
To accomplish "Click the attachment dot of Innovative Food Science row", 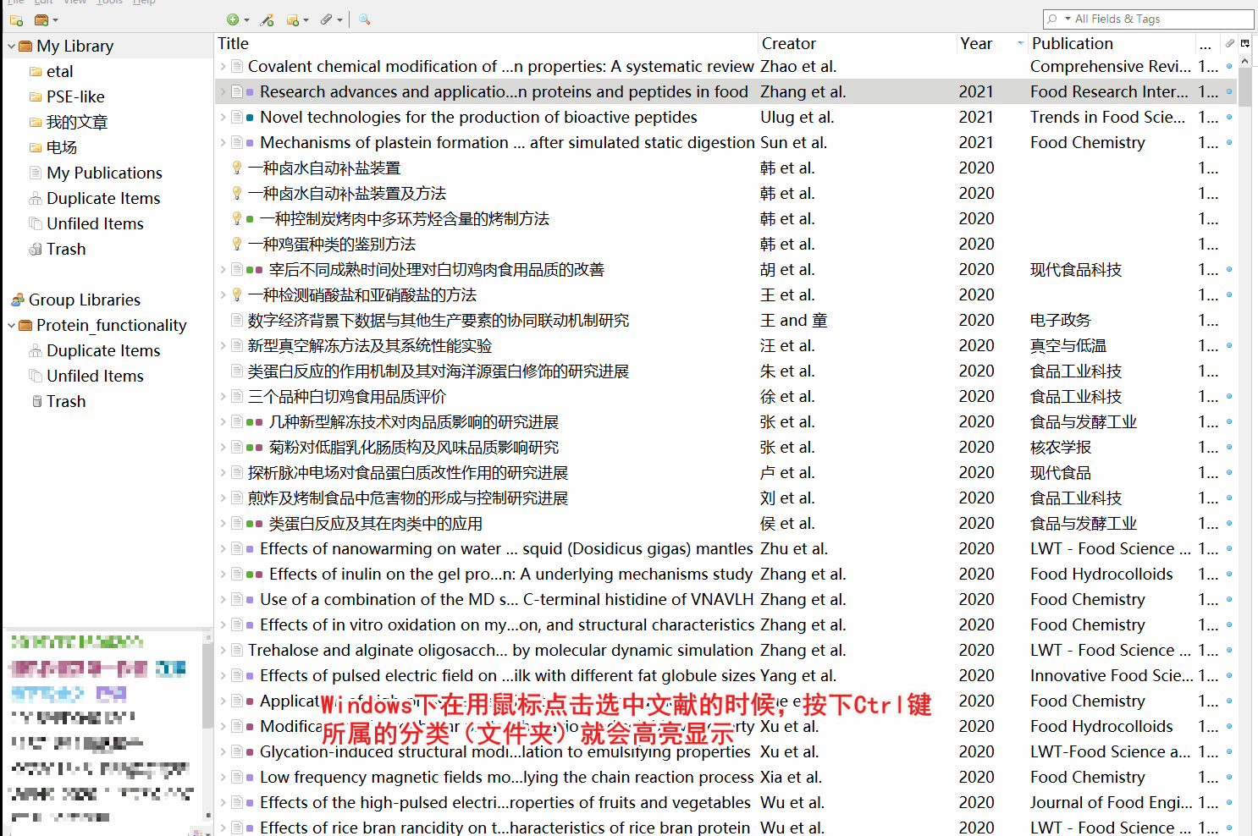I will pos(1229,675).
